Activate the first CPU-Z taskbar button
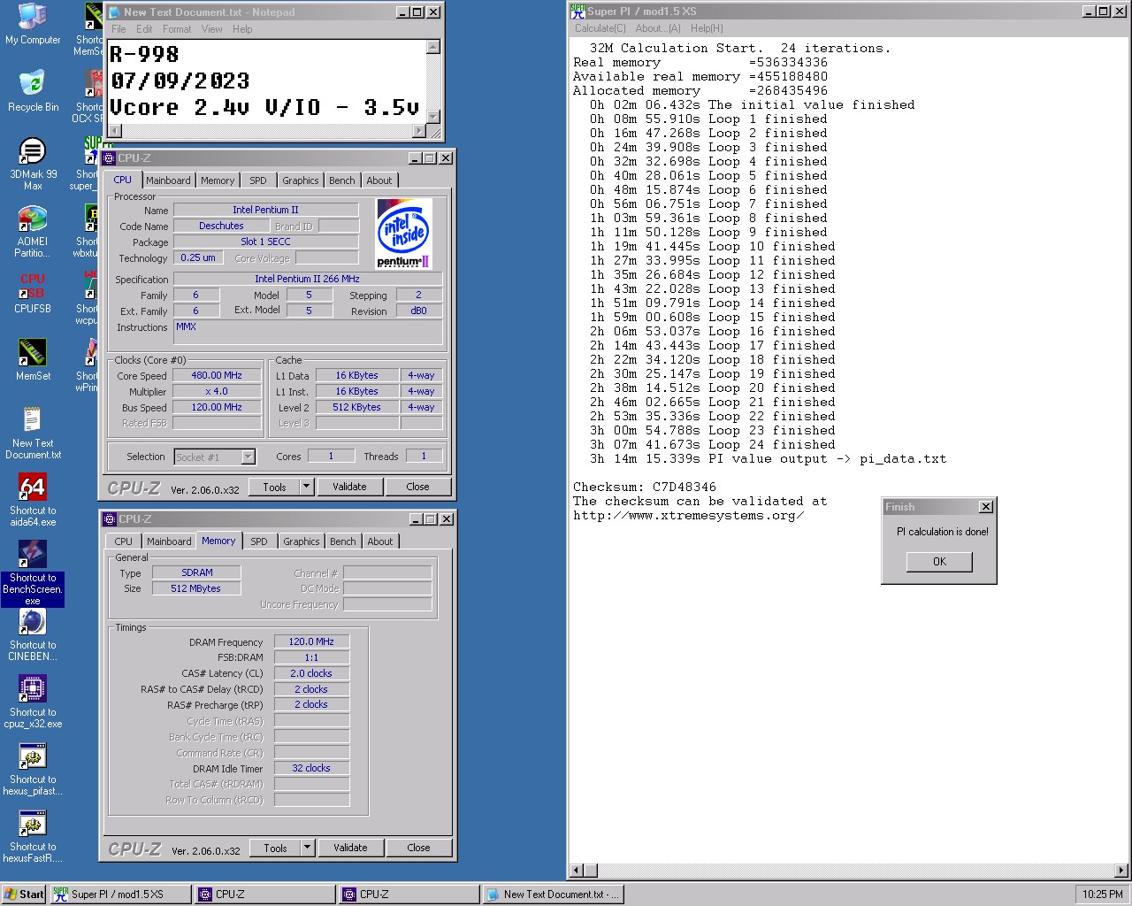Viewport: 1132px width, 906px height. (x=264, y=894)
